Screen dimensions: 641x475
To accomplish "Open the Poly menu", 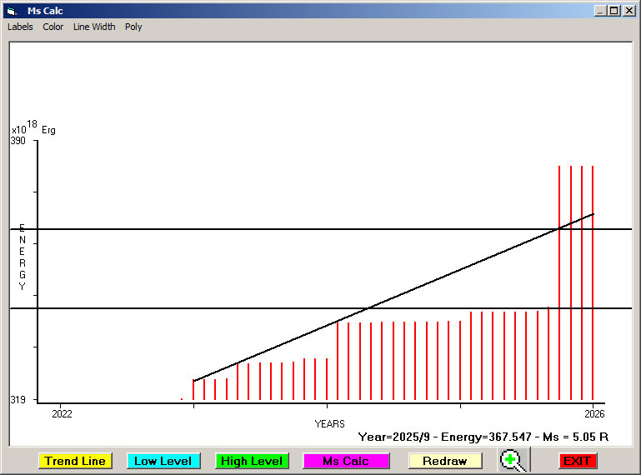I will [x=133, y=27].
